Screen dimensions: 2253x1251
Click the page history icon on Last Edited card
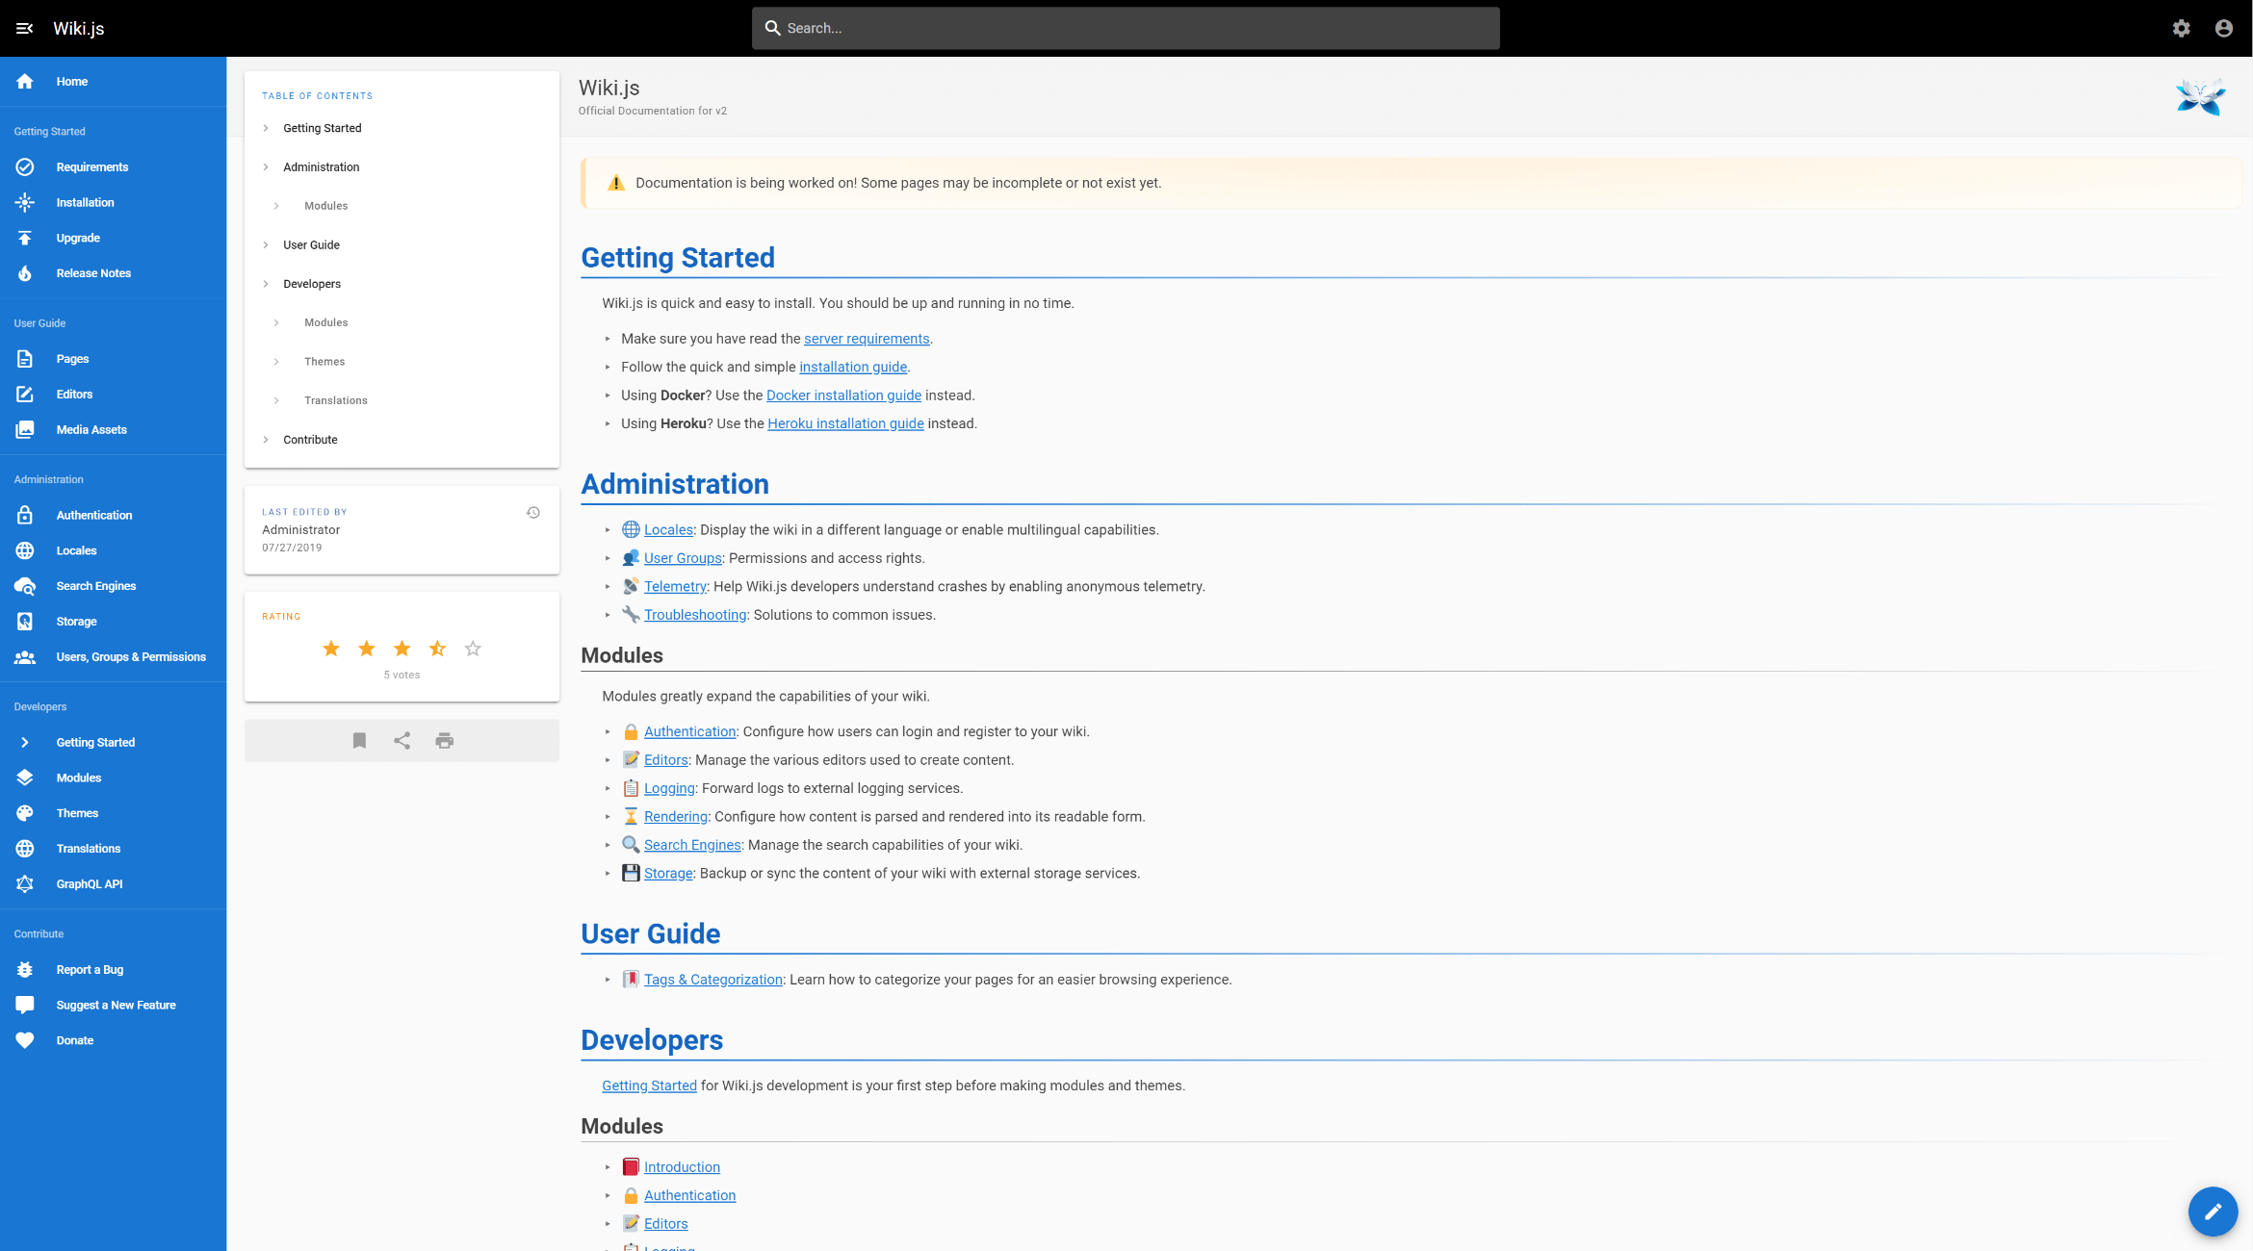[x=533, y=512]
